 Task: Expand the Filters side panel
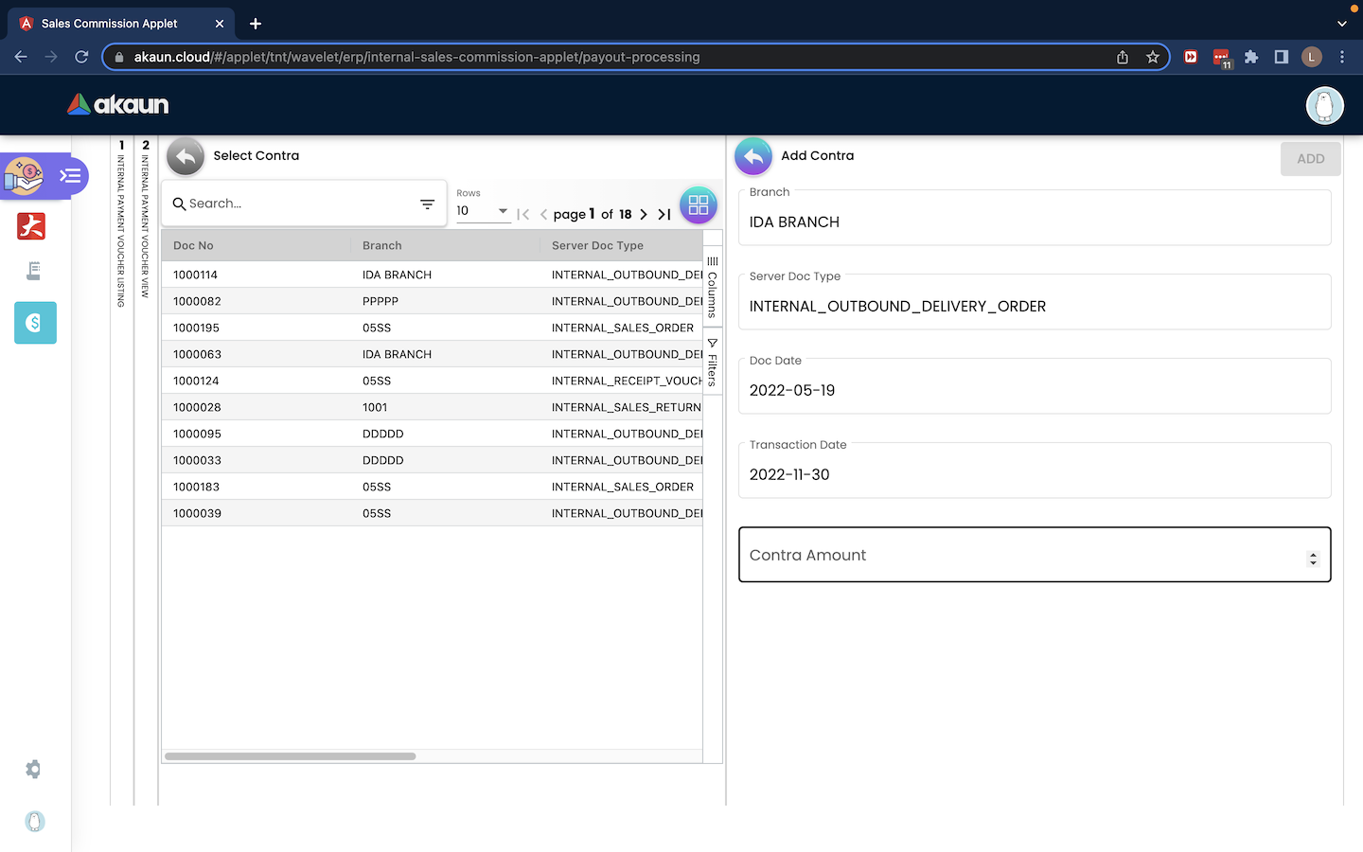713,362
